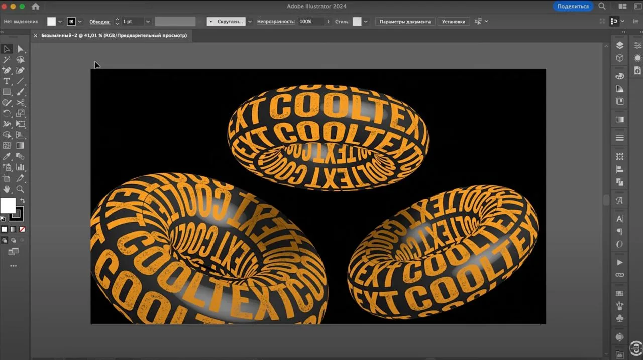Expand the Style swatch dropdown
This screenshot has height=360, width=643.
(x=366, y=22)
